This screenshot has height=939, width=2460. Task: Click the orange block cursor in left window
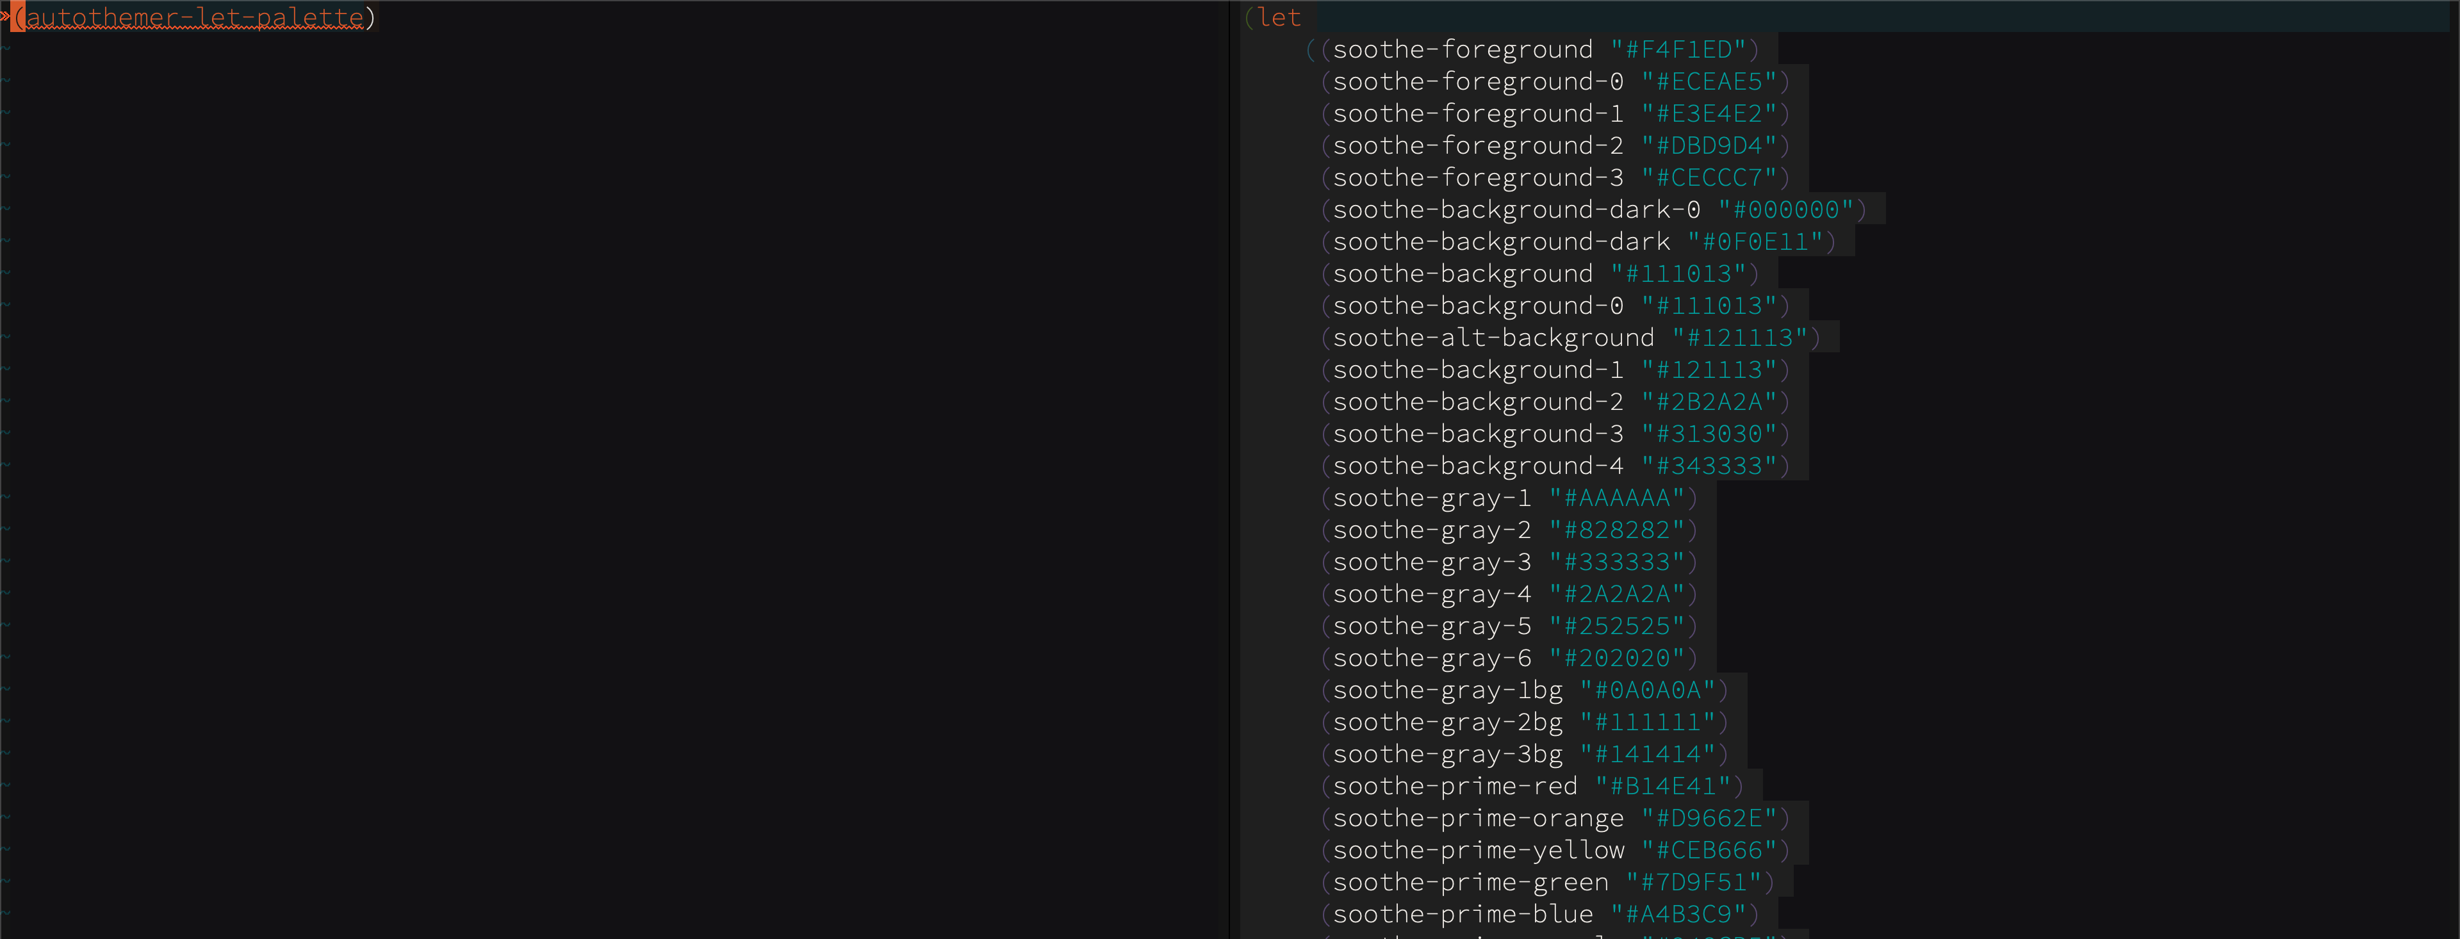pos(17,17)
